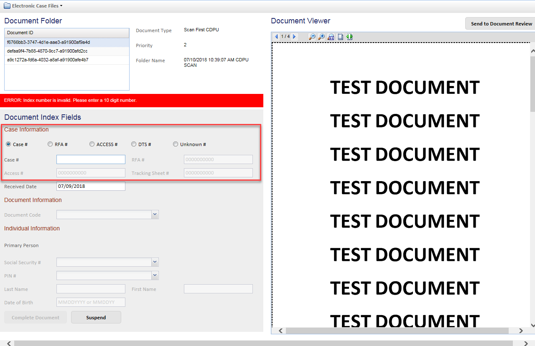
Task: Open the Electronic Case Files menu
Action: point(37,6)
